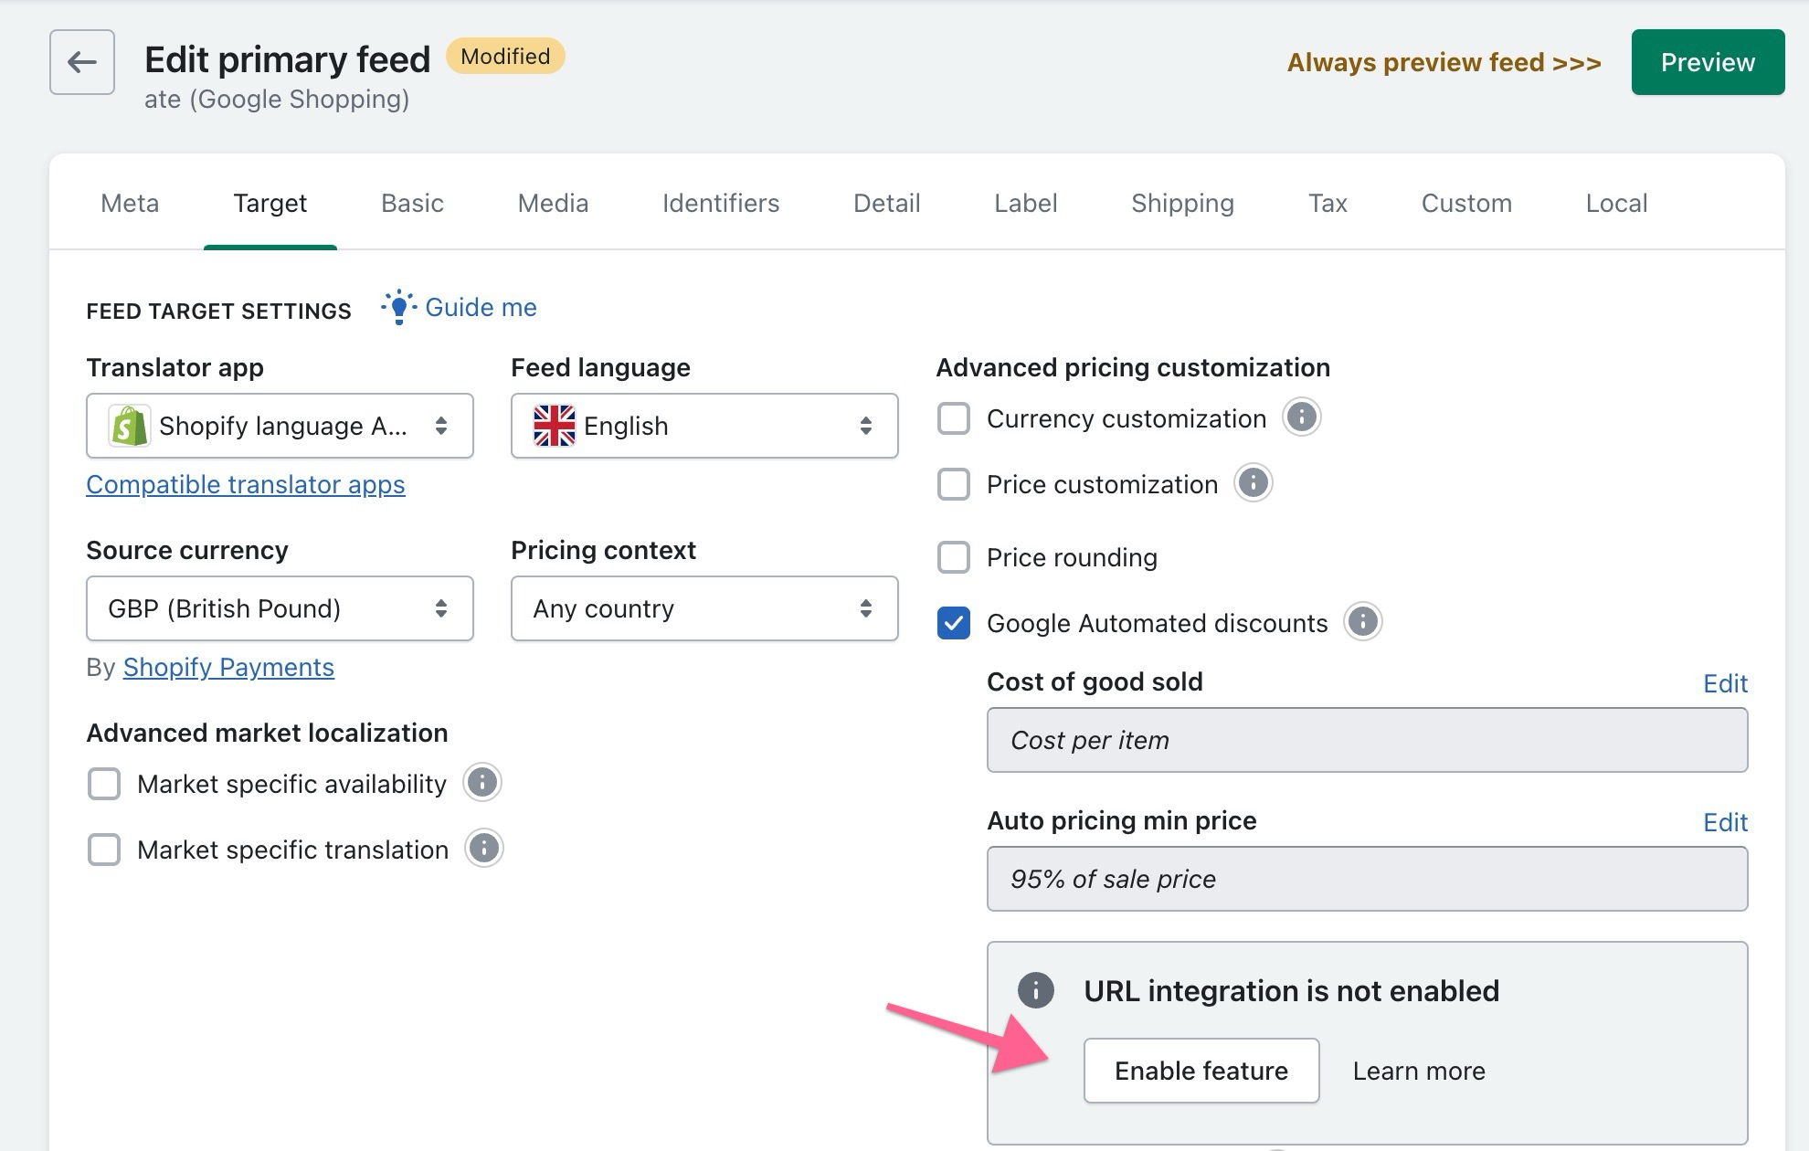Click the 95% of sale price field
The width and height of the screenshot is (1809, 1151).
pos(1367,879)
